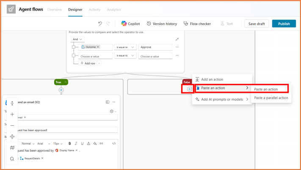Image resolution: width=301 pixels, height=170 pixels.
Task: Check the empty second row checkbox
Action: click(x=74, y=55)
